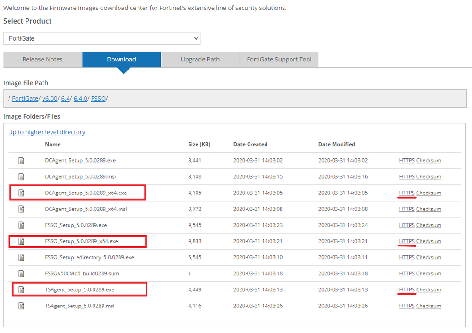Screen dimensions: 472x333
Task: Click file icon for TSAgent_Setup_5.0.0289.exe
Action: 21,289
